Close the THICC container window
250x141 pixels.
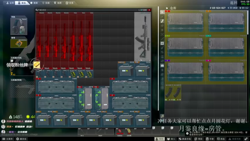(149, 10)
